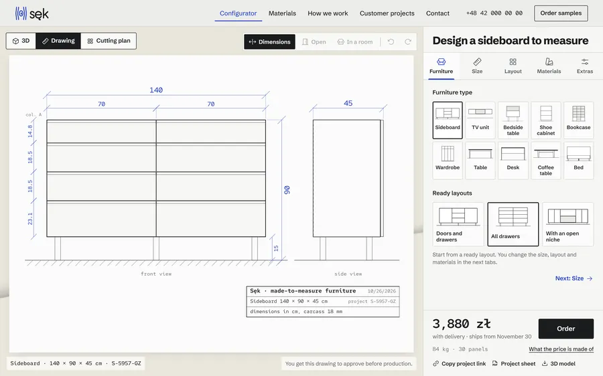Click the redo arrow icon
The height and width of the screenshot is (376, 603).
click(407, 42)
